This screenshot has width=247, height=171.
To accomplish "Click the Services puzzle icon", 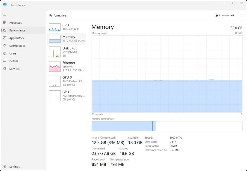I will (5, 68).
